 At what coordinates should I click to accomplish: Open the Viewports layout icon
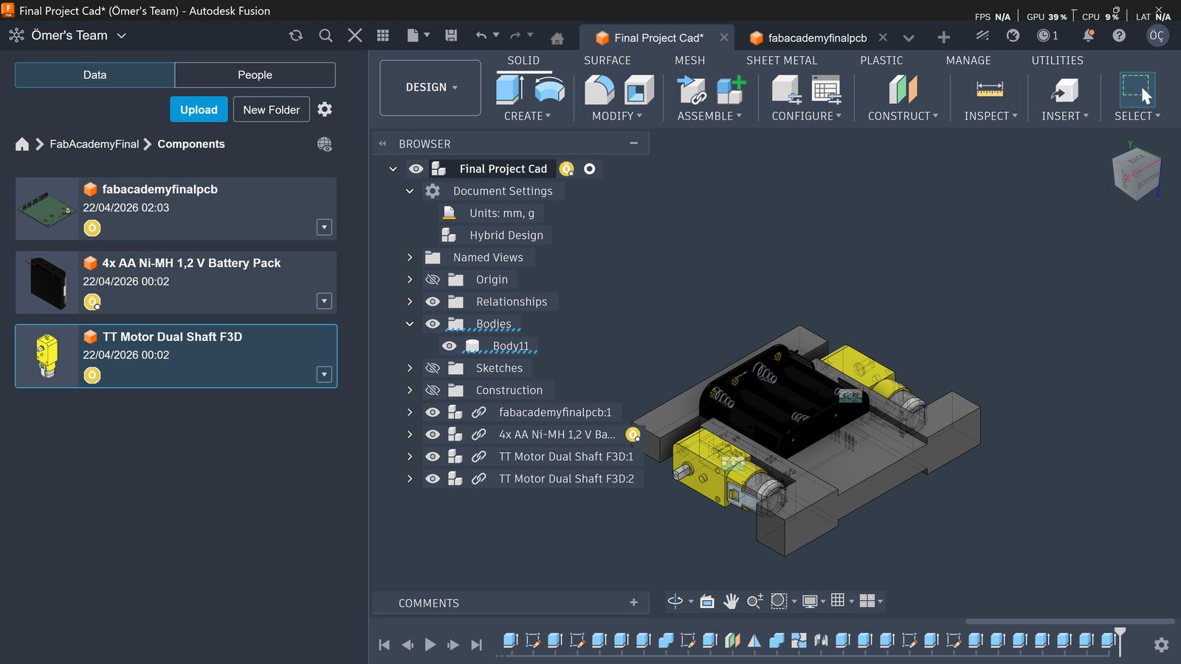point(867,601)
